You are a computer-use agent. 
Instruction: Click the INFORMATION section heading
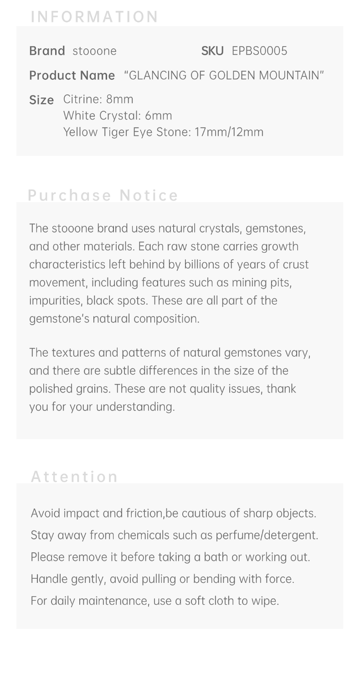94,17
